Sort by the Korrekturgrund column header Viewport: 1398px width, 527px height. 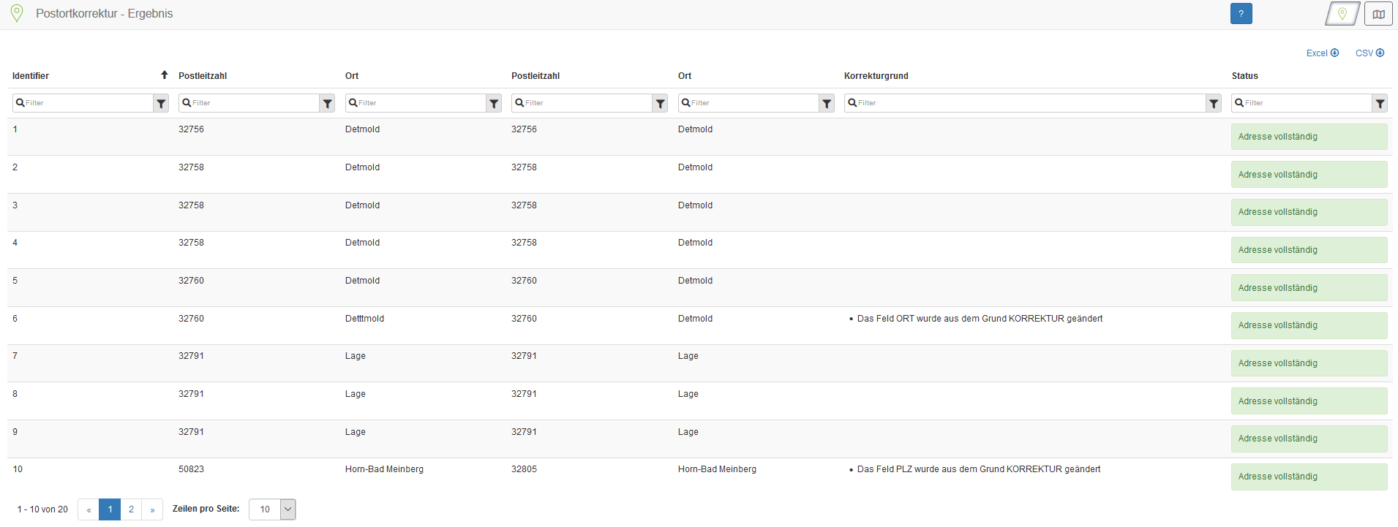tap(876, 76)
